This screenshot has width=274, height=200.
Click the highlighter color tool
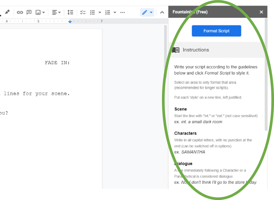pos(7,12)
